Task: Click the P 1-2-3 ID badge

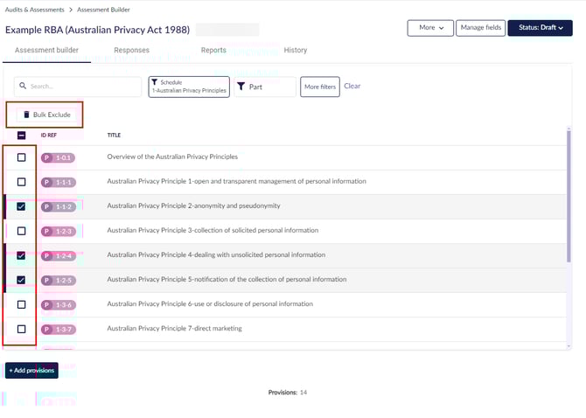Action: point(59,231)
